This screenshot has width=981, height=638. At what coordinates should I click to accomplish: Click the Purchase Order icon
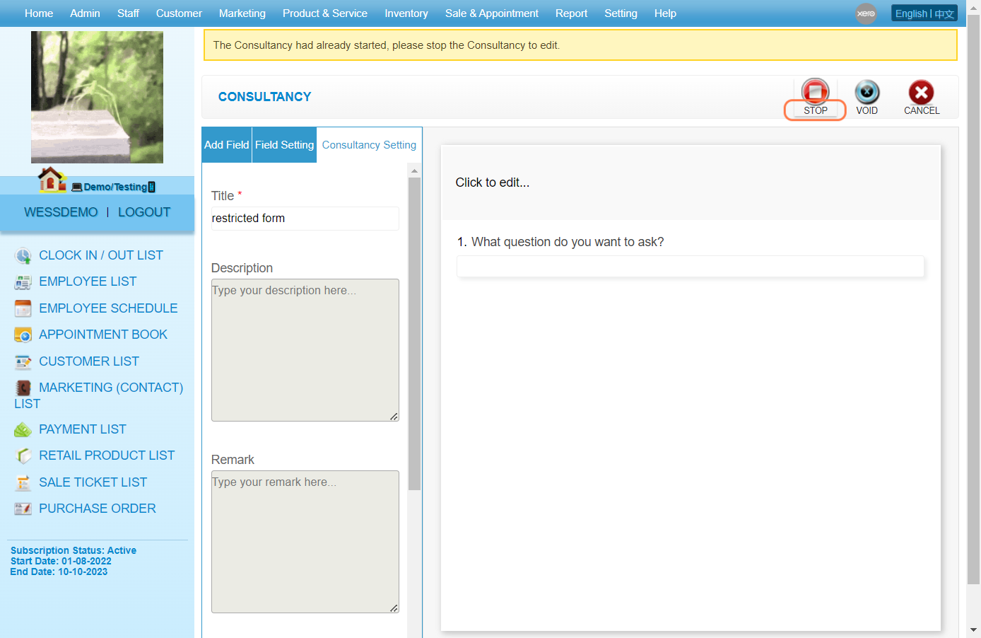point(23,509)
